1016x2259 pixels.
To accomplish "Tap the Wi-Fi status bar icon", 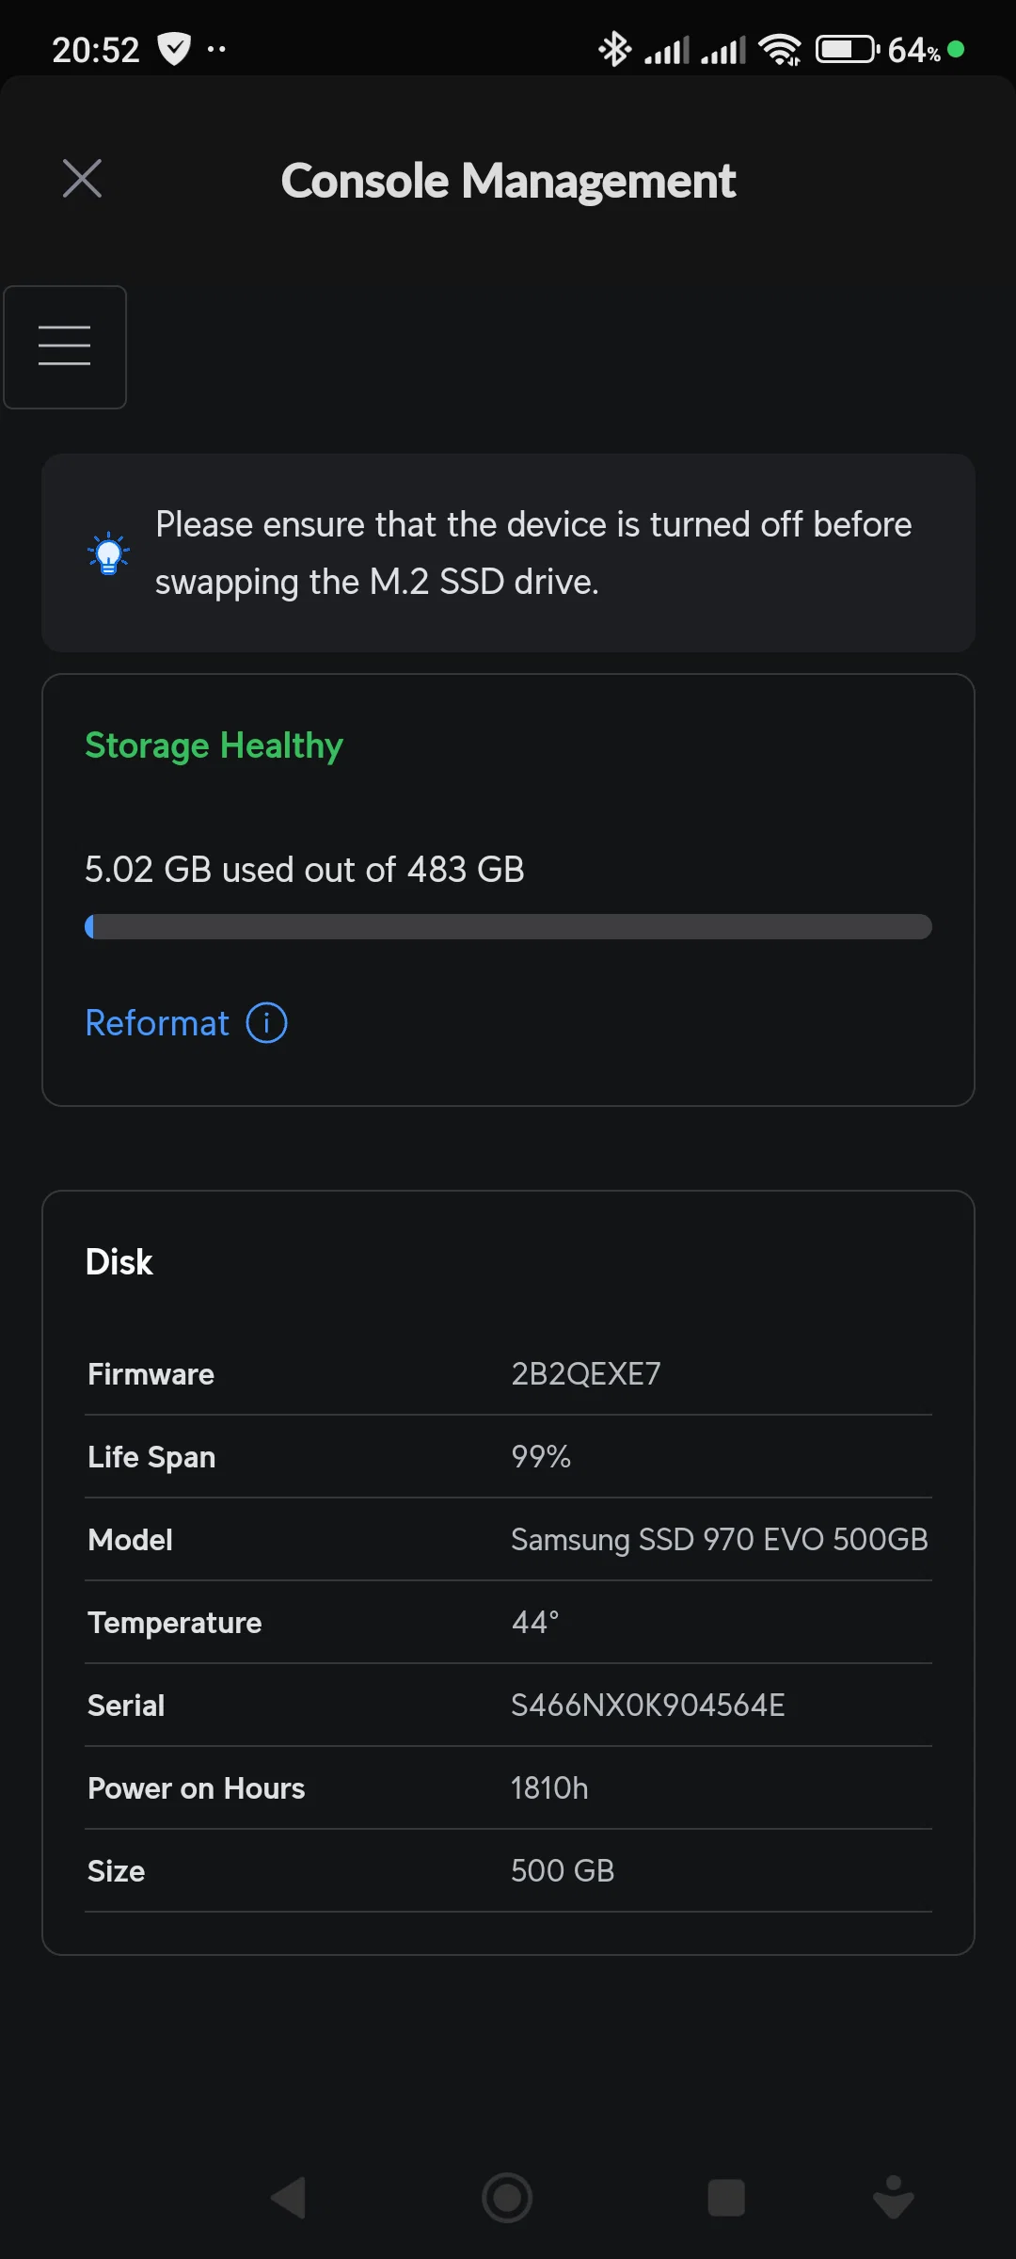I will pos(780,49).
